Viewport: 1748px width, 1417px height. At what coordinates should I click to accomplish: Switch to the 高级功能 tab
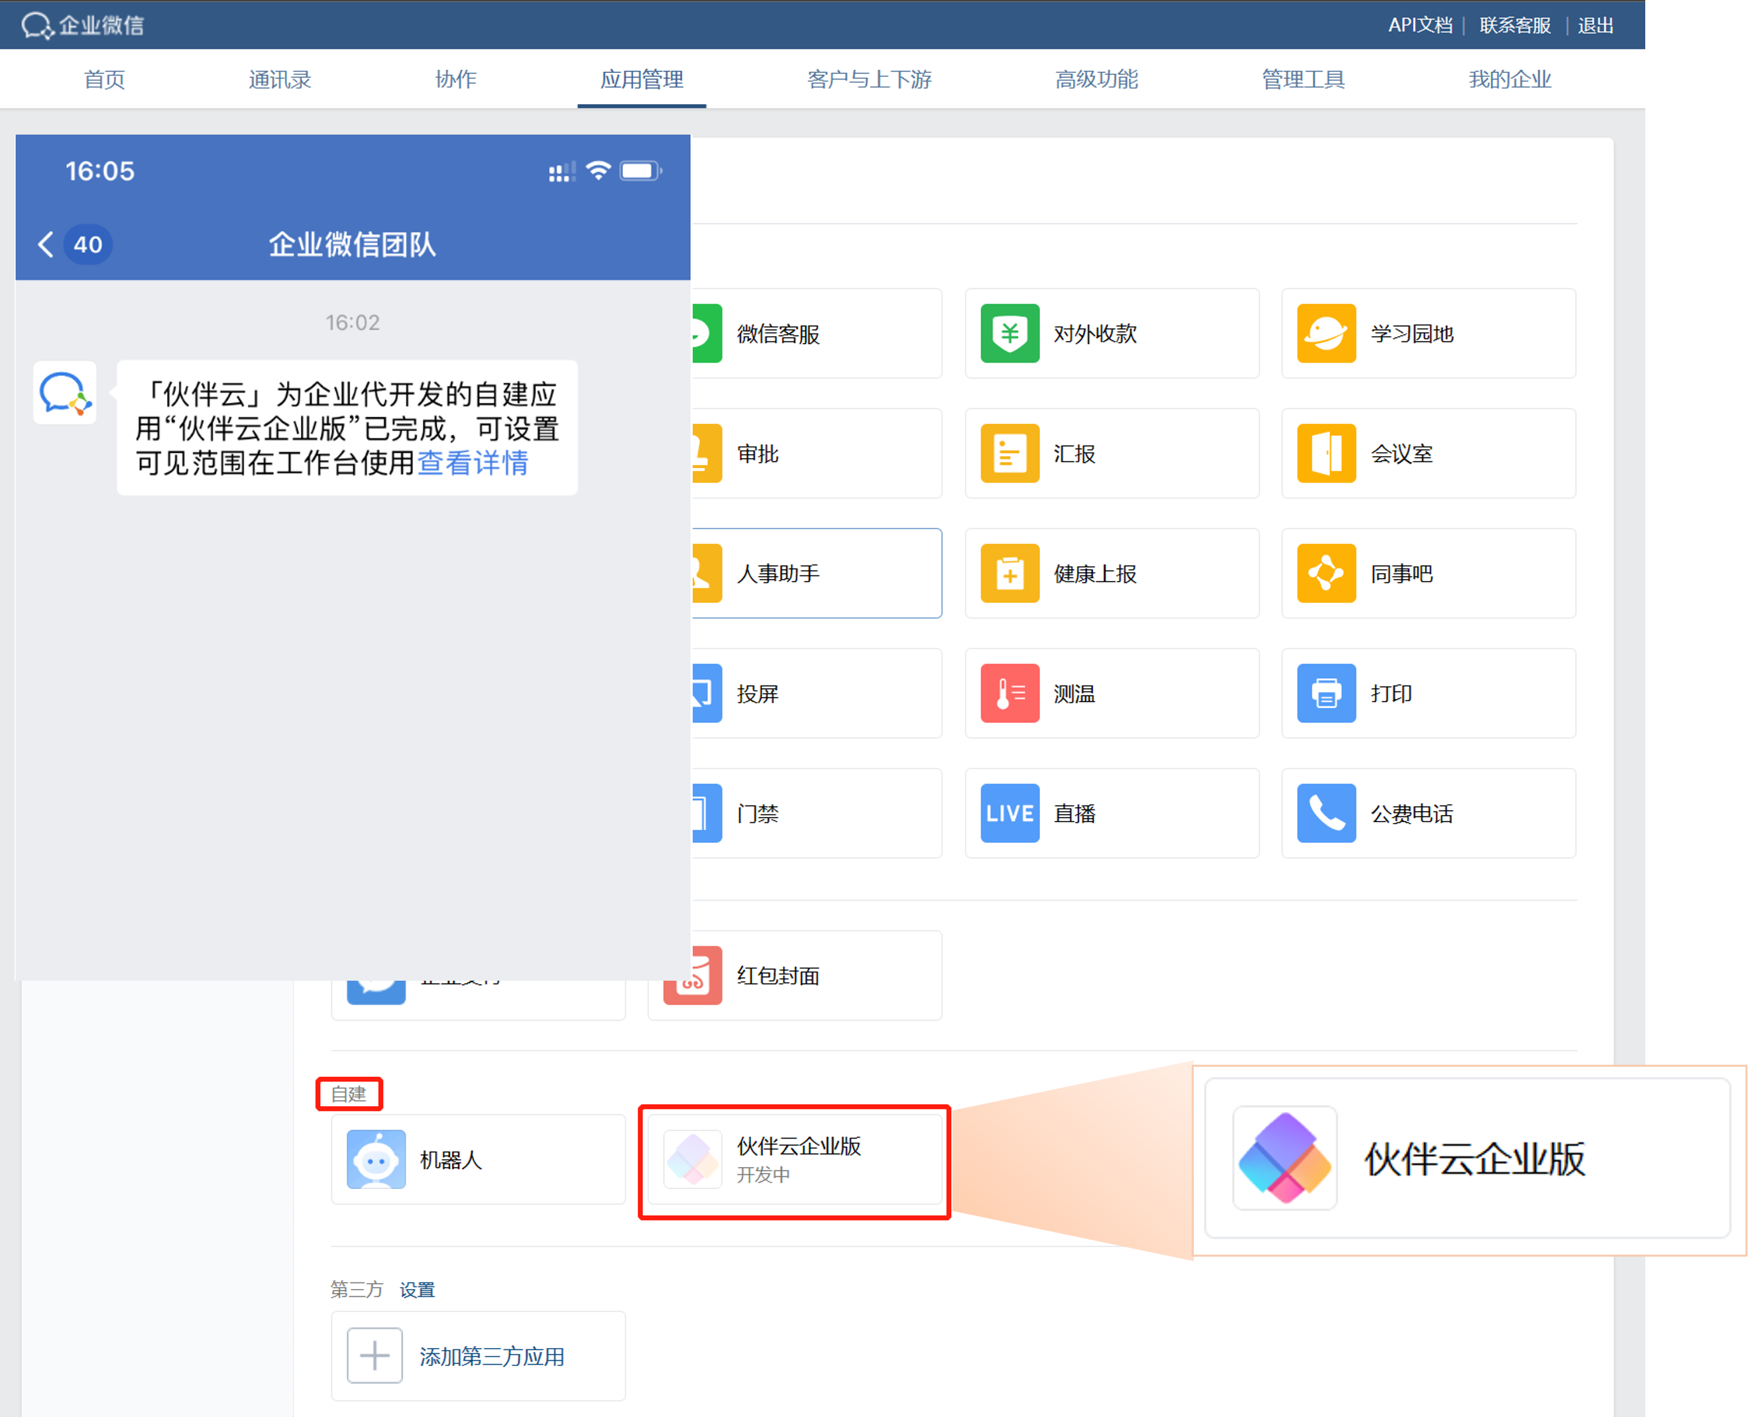coord(1096,79)
